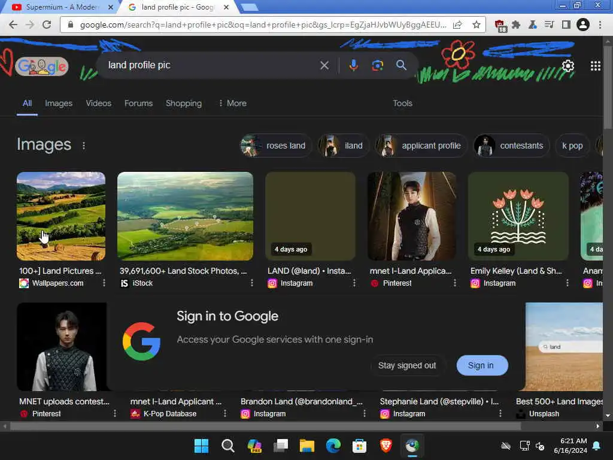The height and width of the screenshot is (460, 613).
Task: Click the horizontal page scrollbar
Action: (265, 426)
